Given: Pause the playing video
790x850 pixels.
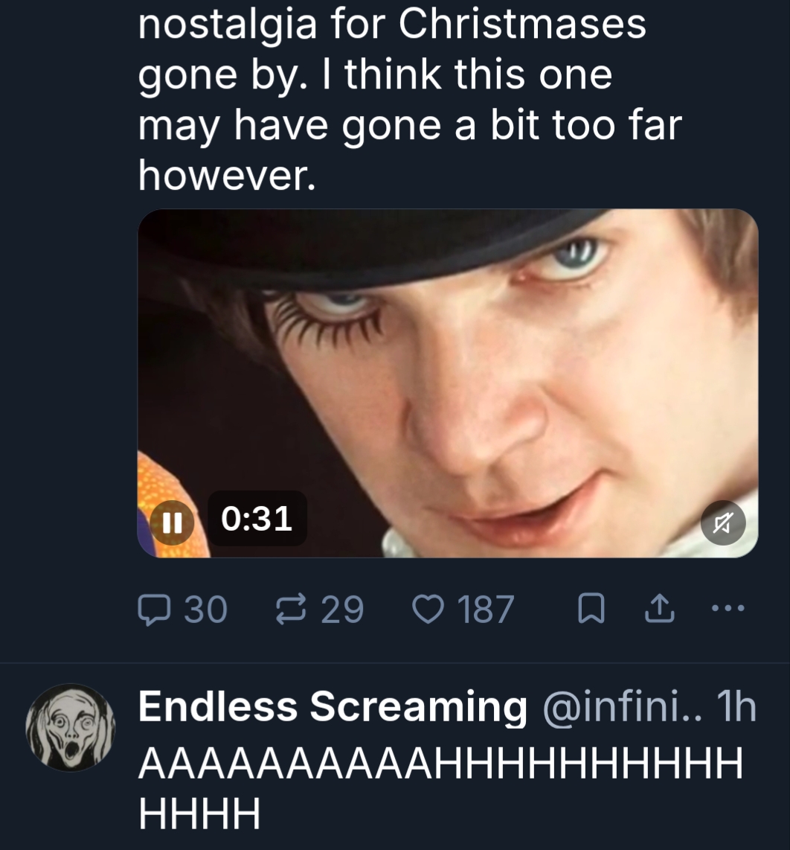Looking at the screenshot, I should click(x=173, y=519).
